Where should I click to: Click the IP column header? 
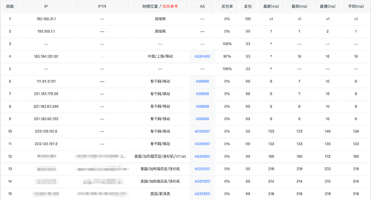tap(46, 6)
